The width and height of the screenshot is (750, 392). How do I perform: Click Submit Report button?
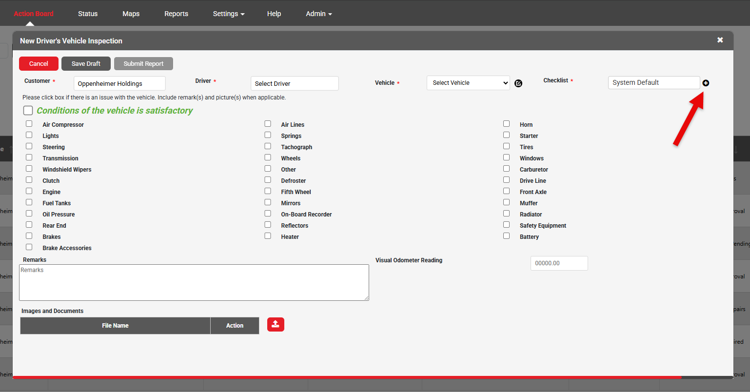(143, 64)
